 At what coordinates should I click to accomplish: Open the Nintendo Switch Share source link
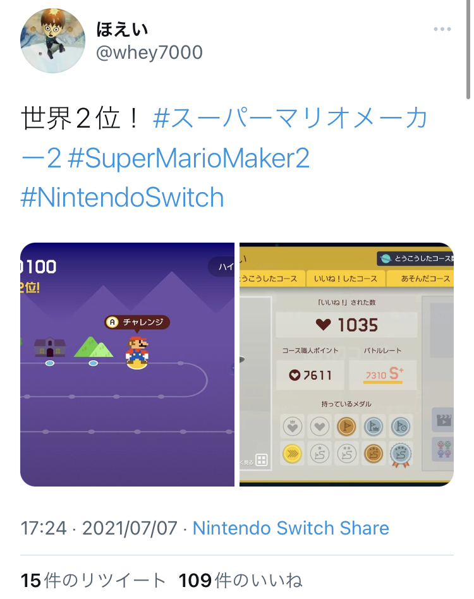tap(291, 528)
